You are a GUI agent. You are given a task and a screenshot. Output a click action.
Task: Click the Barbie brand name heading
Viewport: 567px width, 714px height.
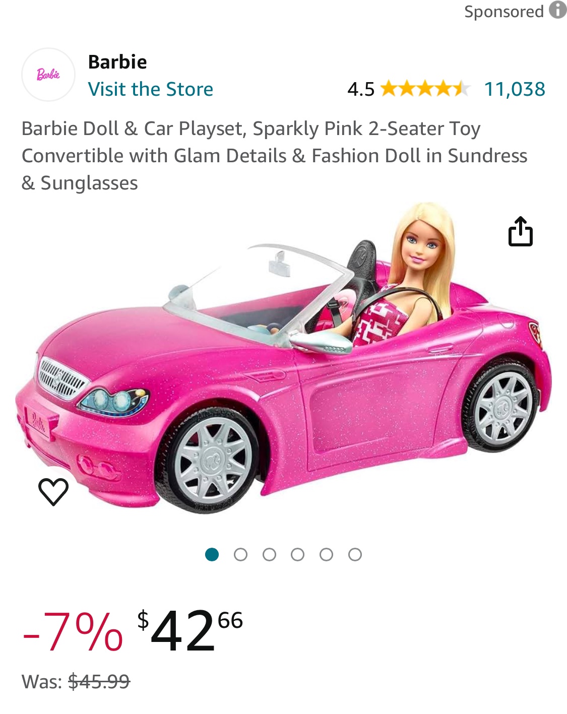click(117, 62)
